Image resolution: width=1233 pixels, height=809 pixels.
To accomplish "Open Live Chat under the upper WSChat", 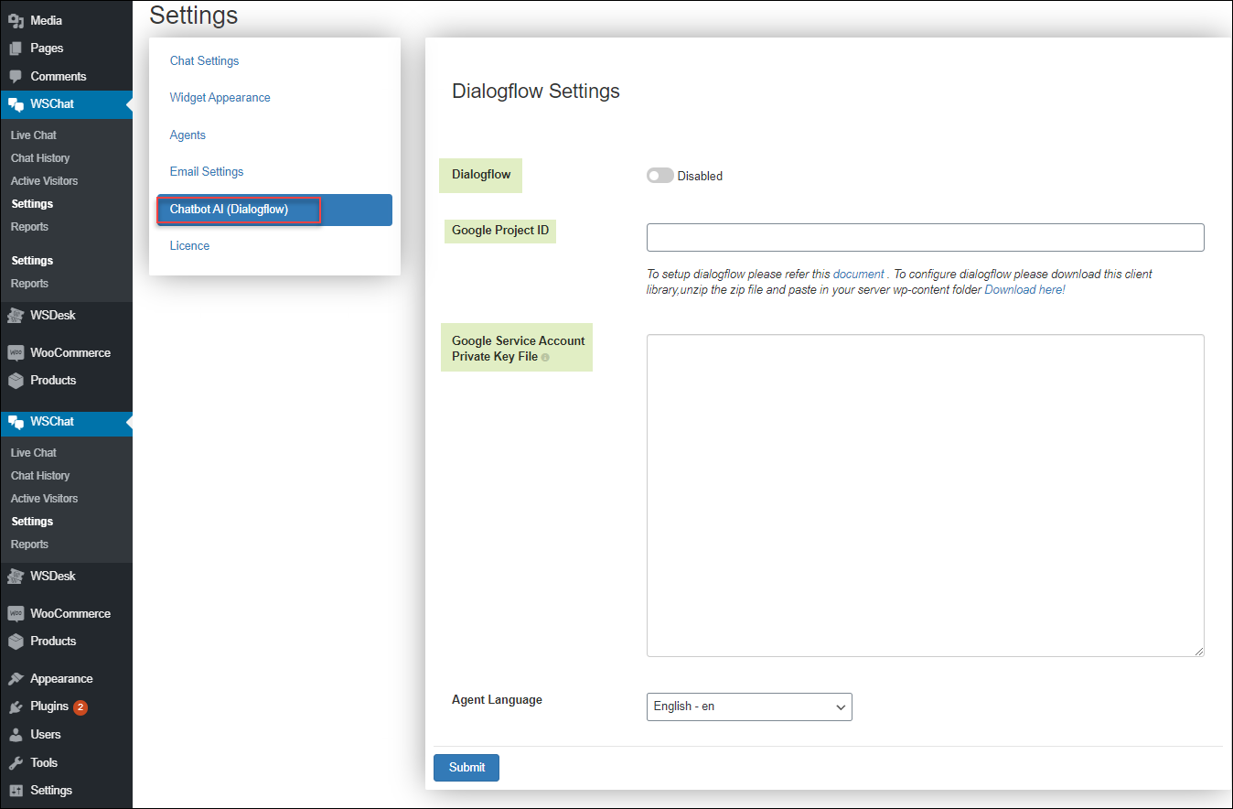I will [34, 135].
